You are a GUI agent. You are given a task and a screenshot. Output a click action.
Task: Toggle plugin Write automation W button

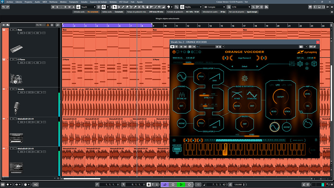[x=185, y=47]
